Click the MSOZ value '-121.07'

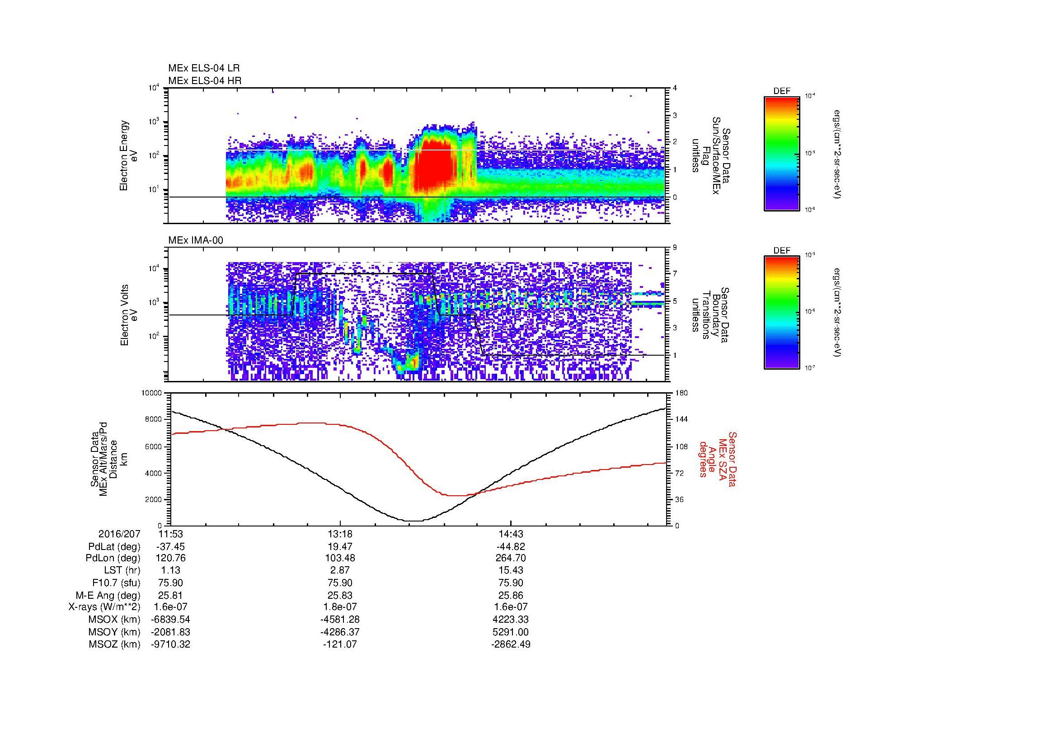click(340, 644)
